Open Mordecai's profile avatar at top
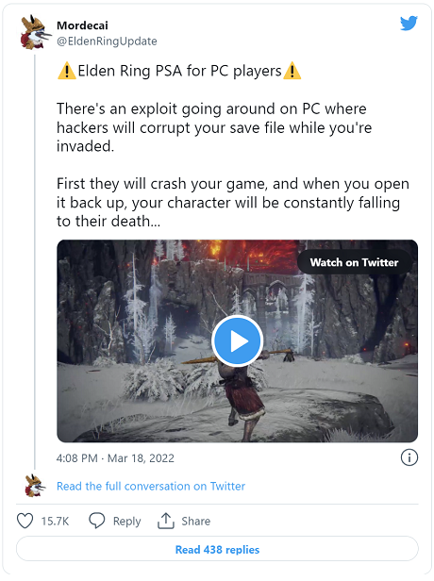The width and height of the screenshot is (434, 581). coord(35,32)
